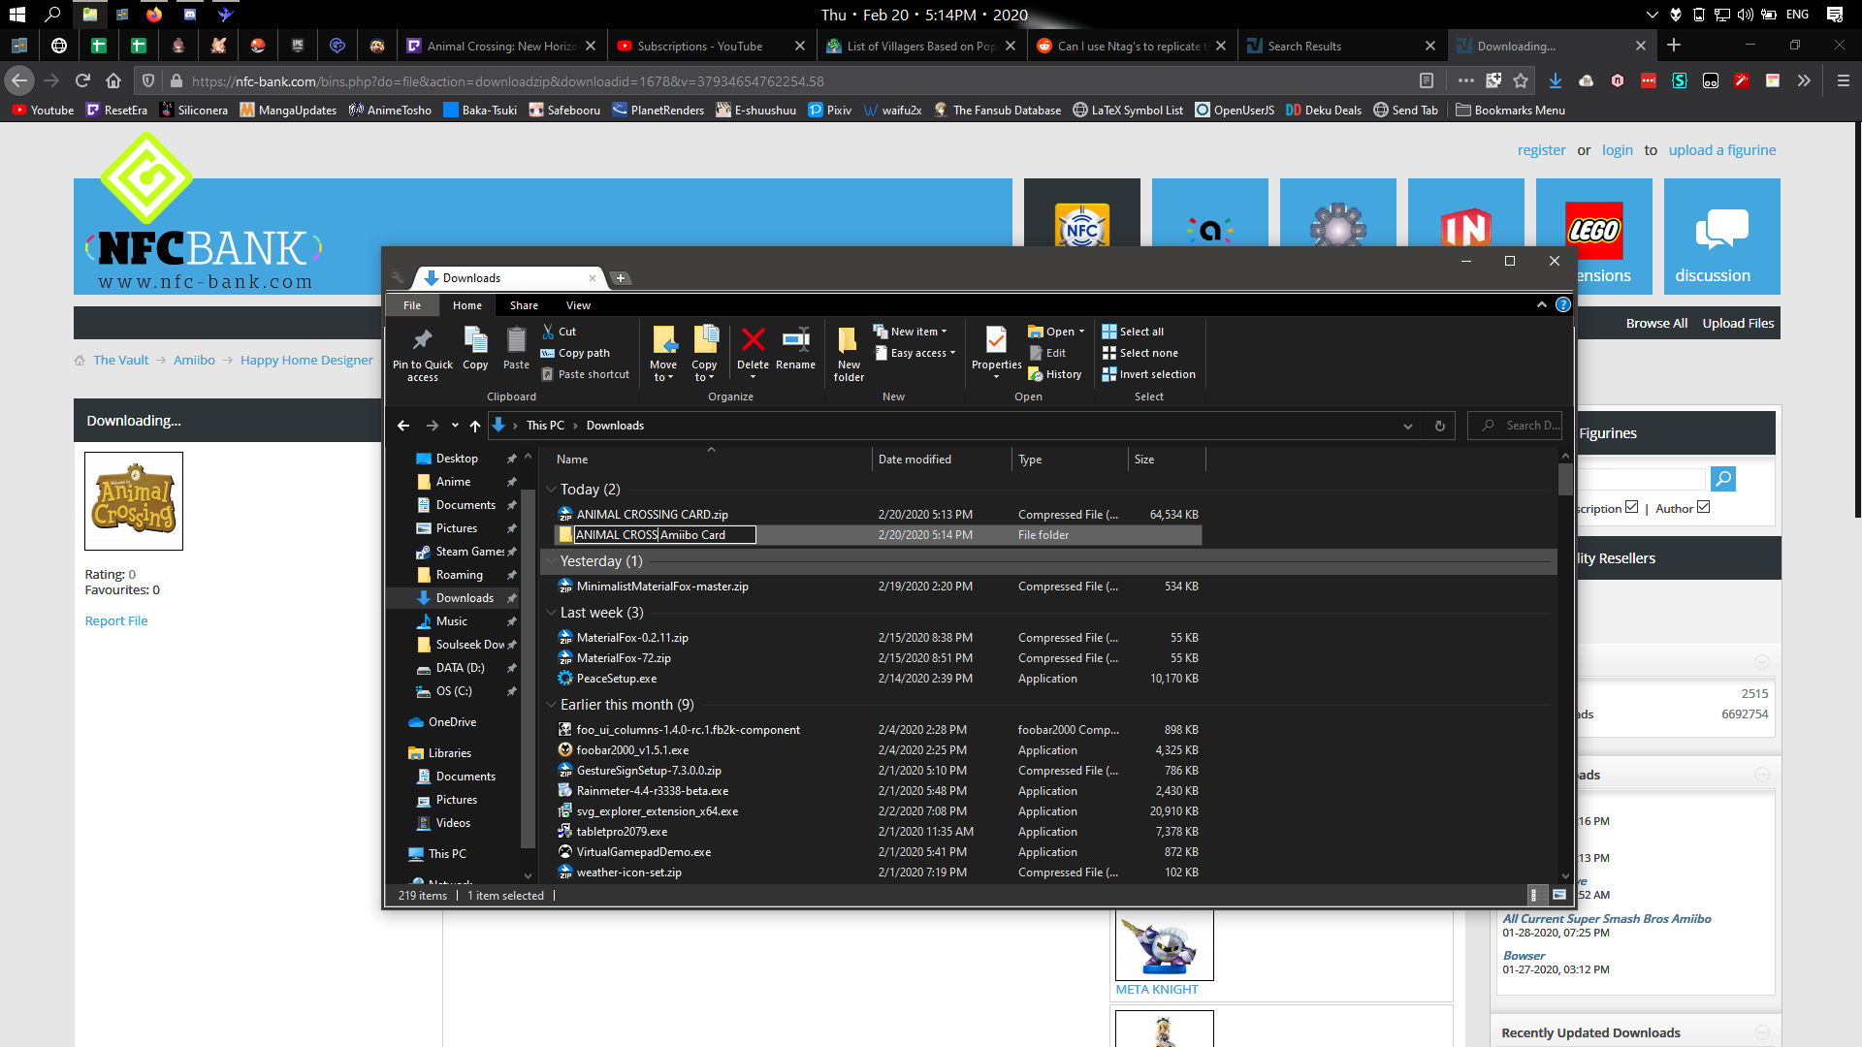
Task: Toggle the Description search checkbox
Action: 1631,507
